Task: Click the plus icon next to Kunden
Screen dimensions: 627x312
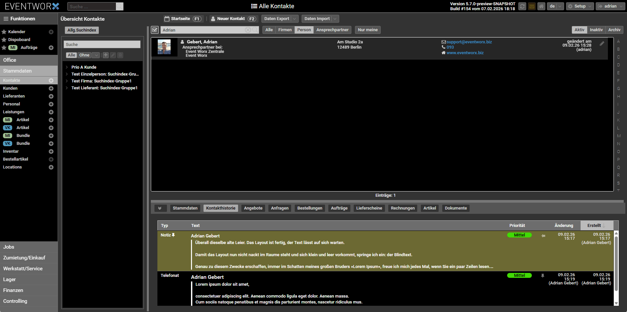Action: [x=51, y=88]
